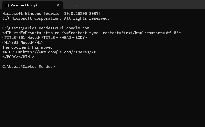The image size is (205, 127).
Task: Expand the new tab profile dropdown
Action: click(76, 5)
